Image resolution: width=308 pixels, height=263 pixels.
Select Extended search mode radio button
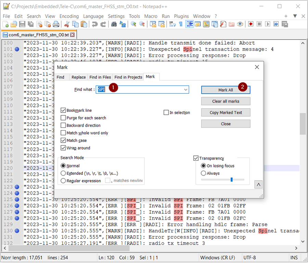click(x=63, y=173)
